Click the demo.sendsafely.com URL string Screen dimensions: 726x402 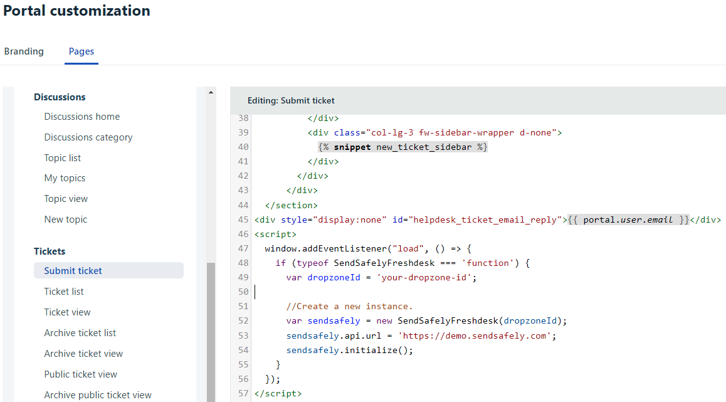[475, 336]
